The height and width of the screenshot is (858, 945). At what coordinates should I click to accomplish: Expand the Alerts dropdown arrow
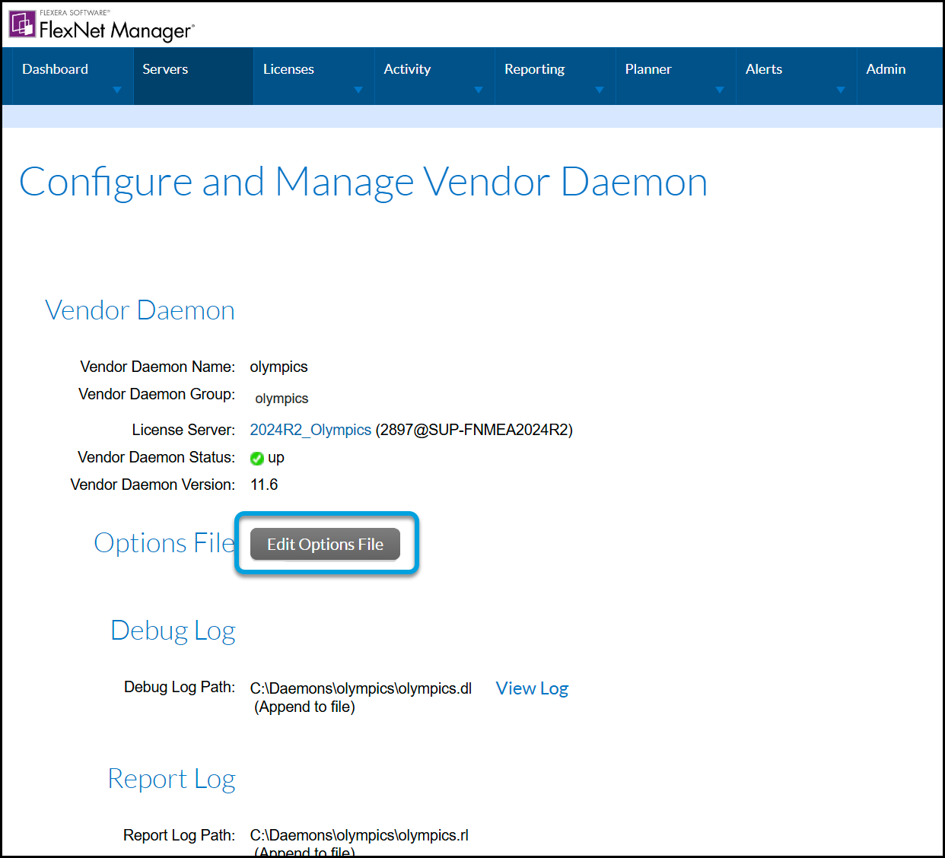841,90
